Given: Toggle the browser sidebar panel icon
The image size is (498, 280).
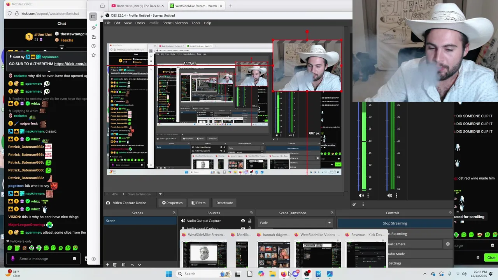Looking at the screenshot, I should pyautogui.click(x=93, y=16).
